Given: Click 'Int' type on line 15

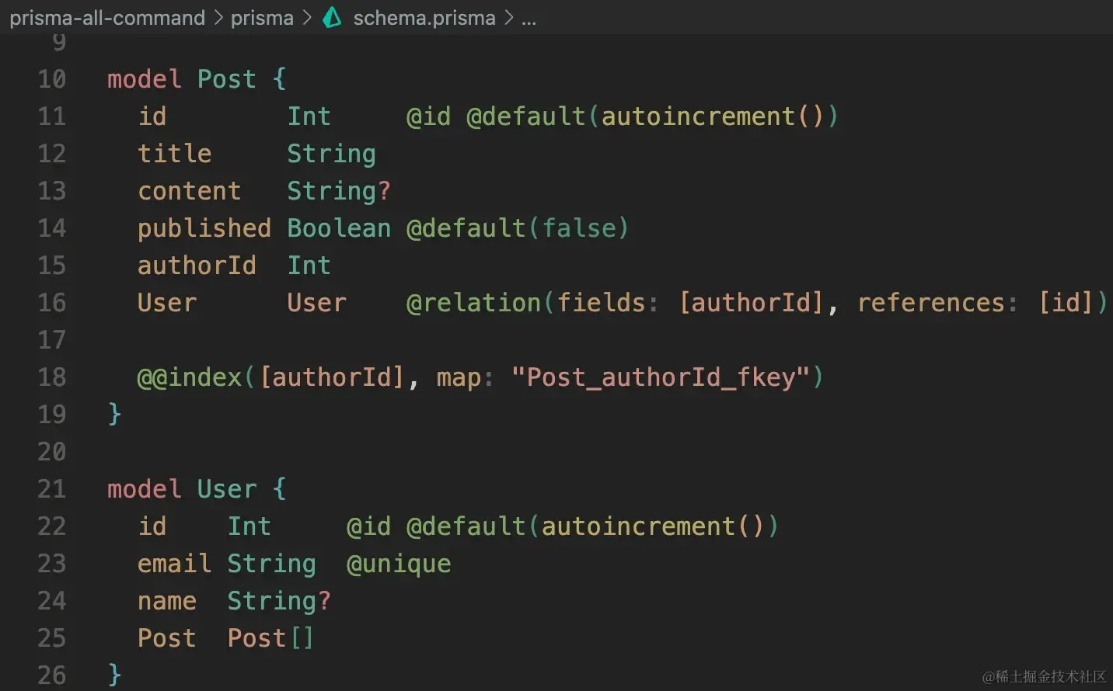Looking at the screenshot, I should (309, 266).
